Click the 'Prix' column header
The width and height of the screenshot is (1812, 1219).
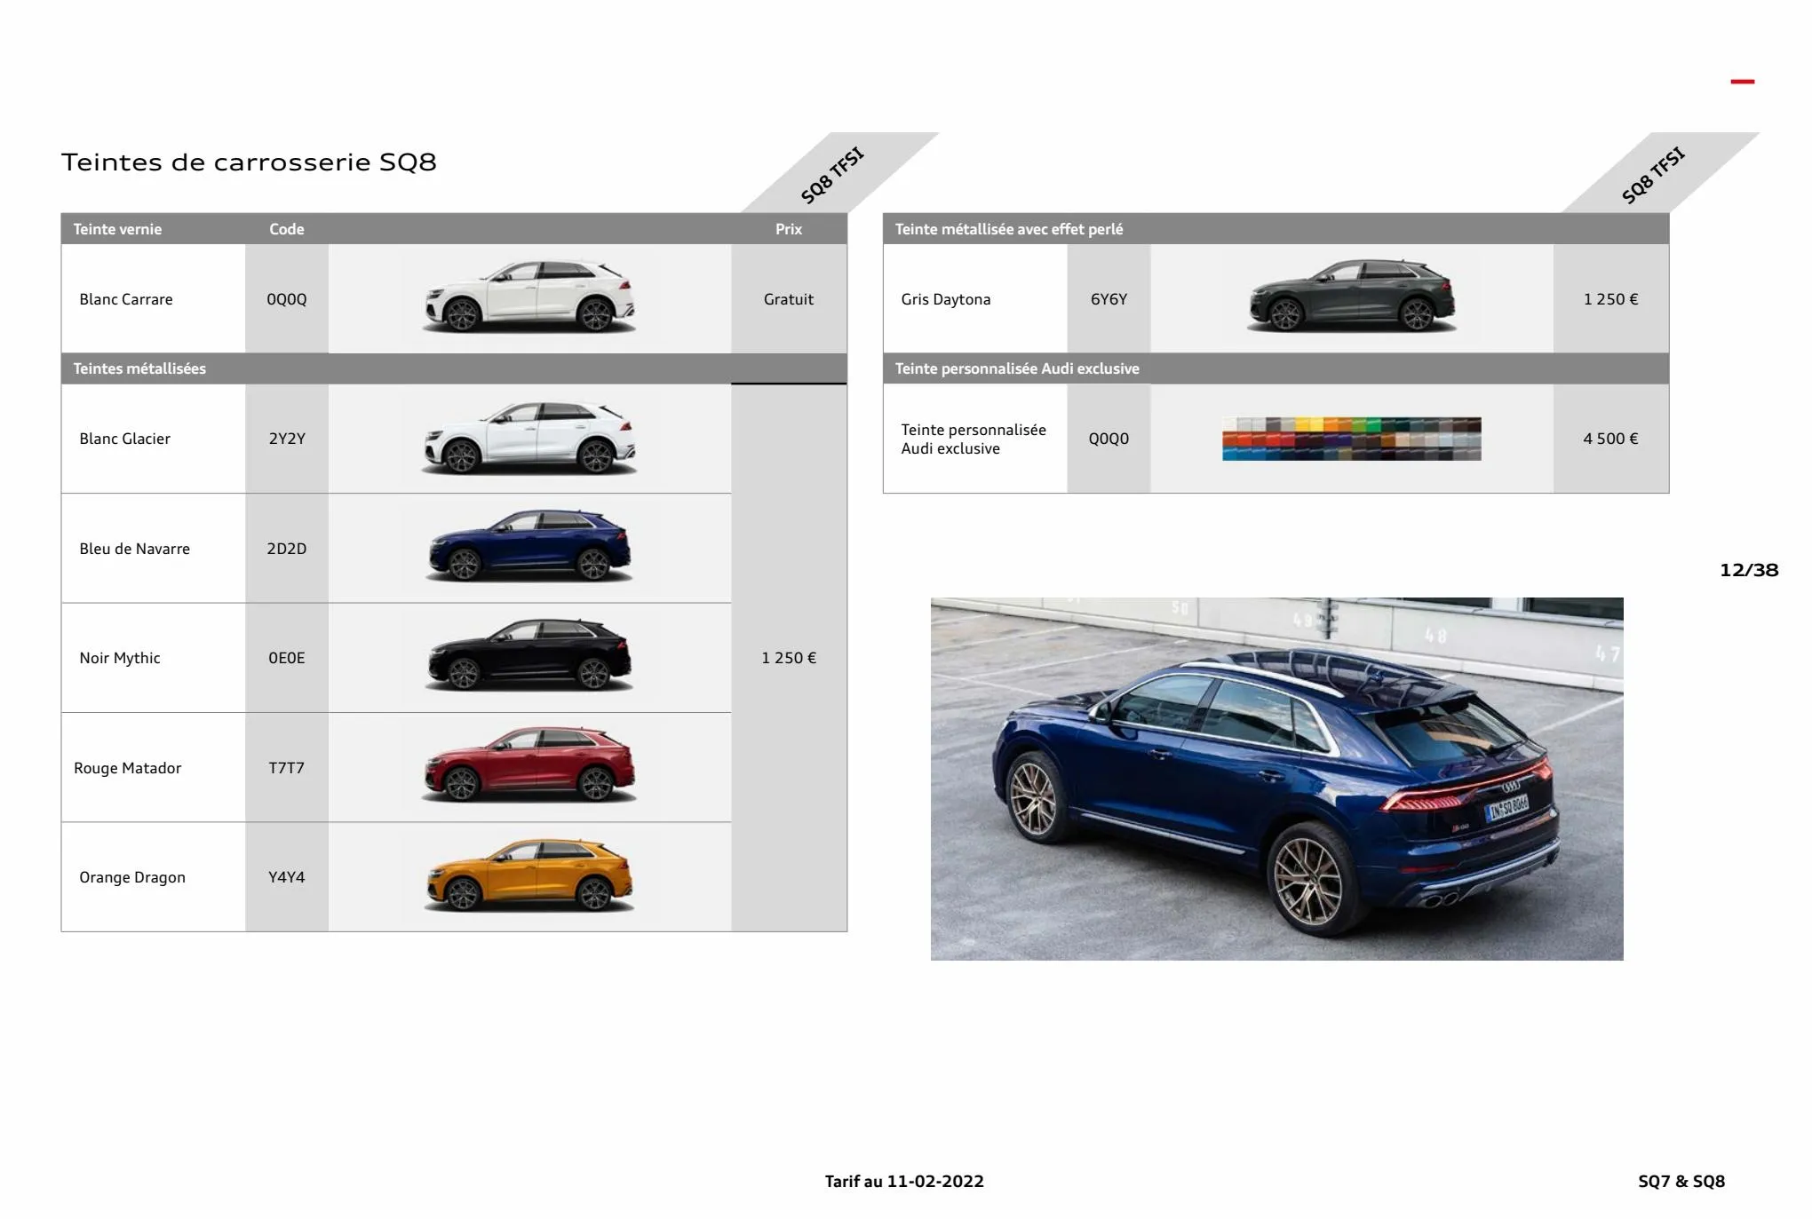[789, 229]
